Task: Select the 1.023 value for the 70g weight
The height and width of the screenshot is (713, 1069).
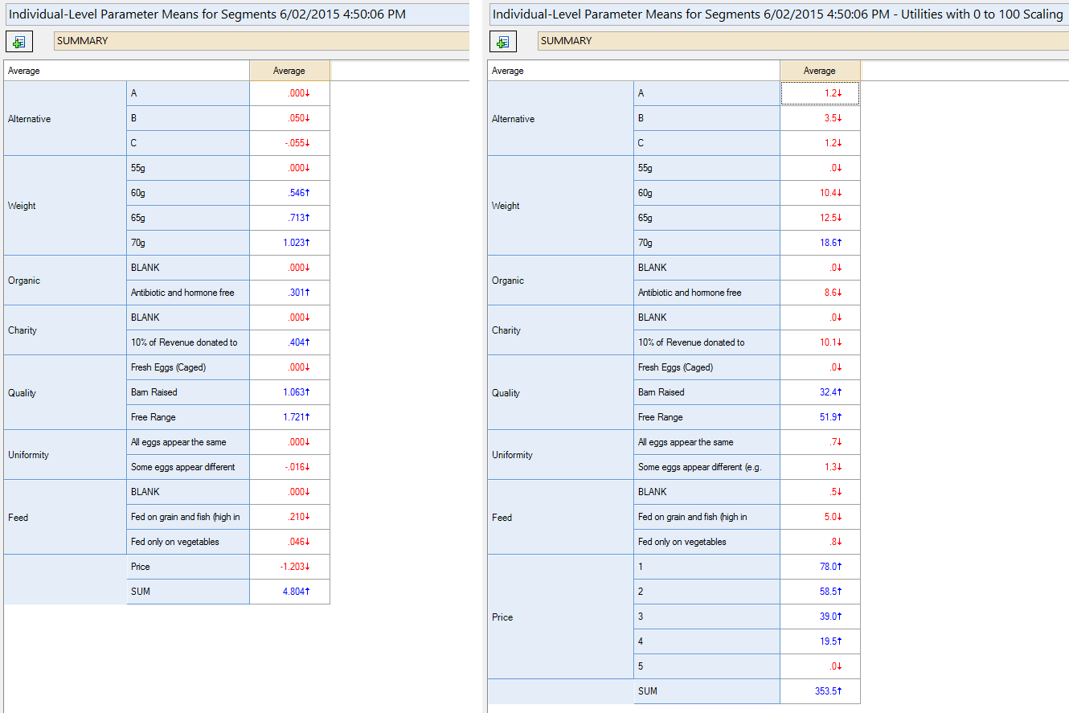Action: pyautogui.click(x=289, y=243)
